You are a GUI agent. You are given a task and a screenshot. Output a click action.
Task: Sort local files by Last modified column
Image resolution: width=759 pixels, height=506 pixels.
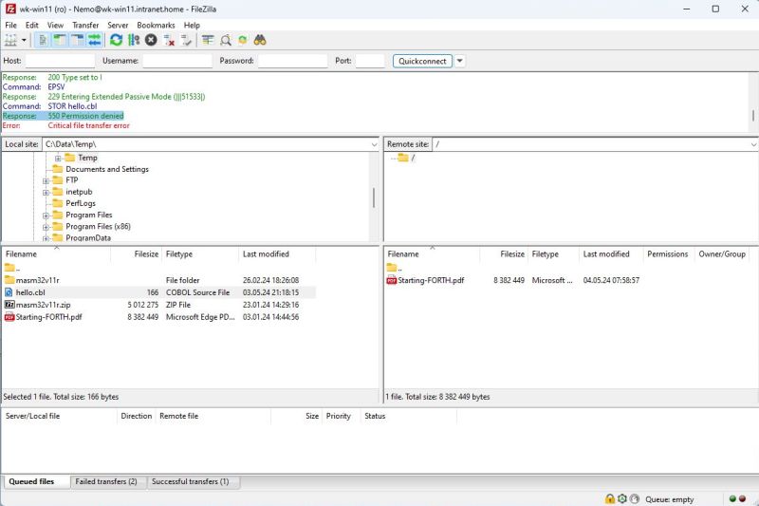tap(266, 254)
